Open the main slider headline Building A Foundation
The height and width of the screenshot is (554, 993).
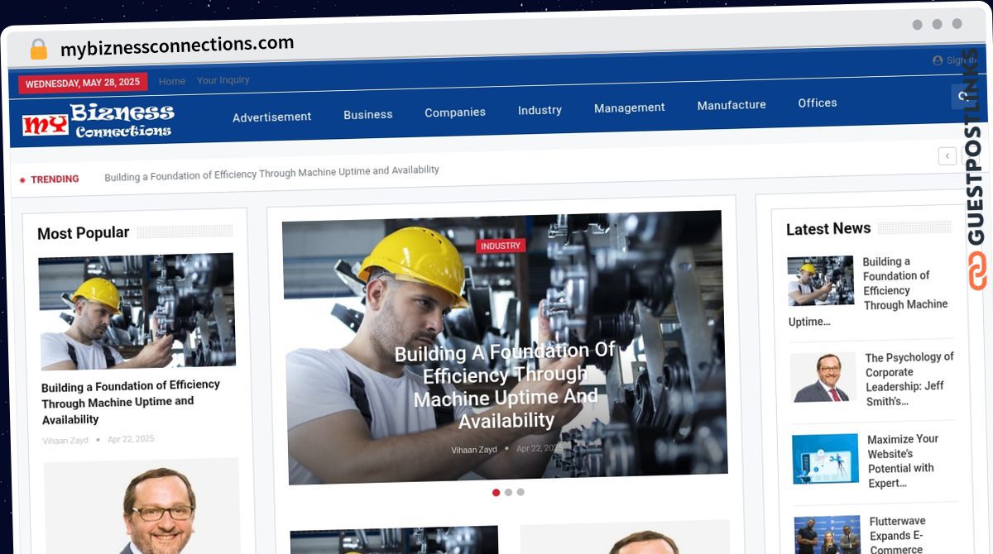coord(506,385)
